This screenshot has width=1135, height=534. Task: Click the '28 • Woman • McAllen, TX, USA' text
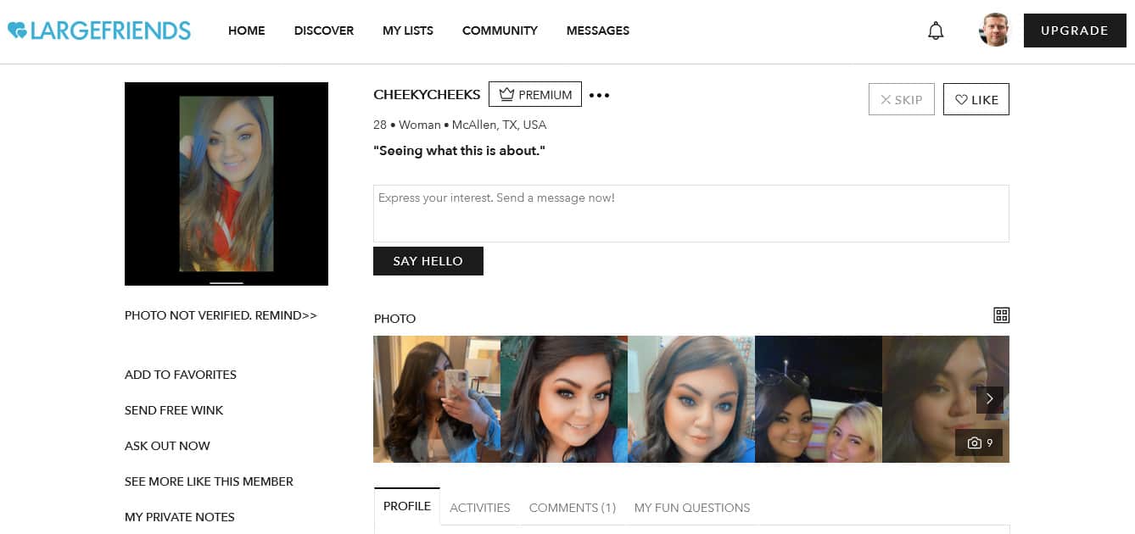tap(460, 125)
